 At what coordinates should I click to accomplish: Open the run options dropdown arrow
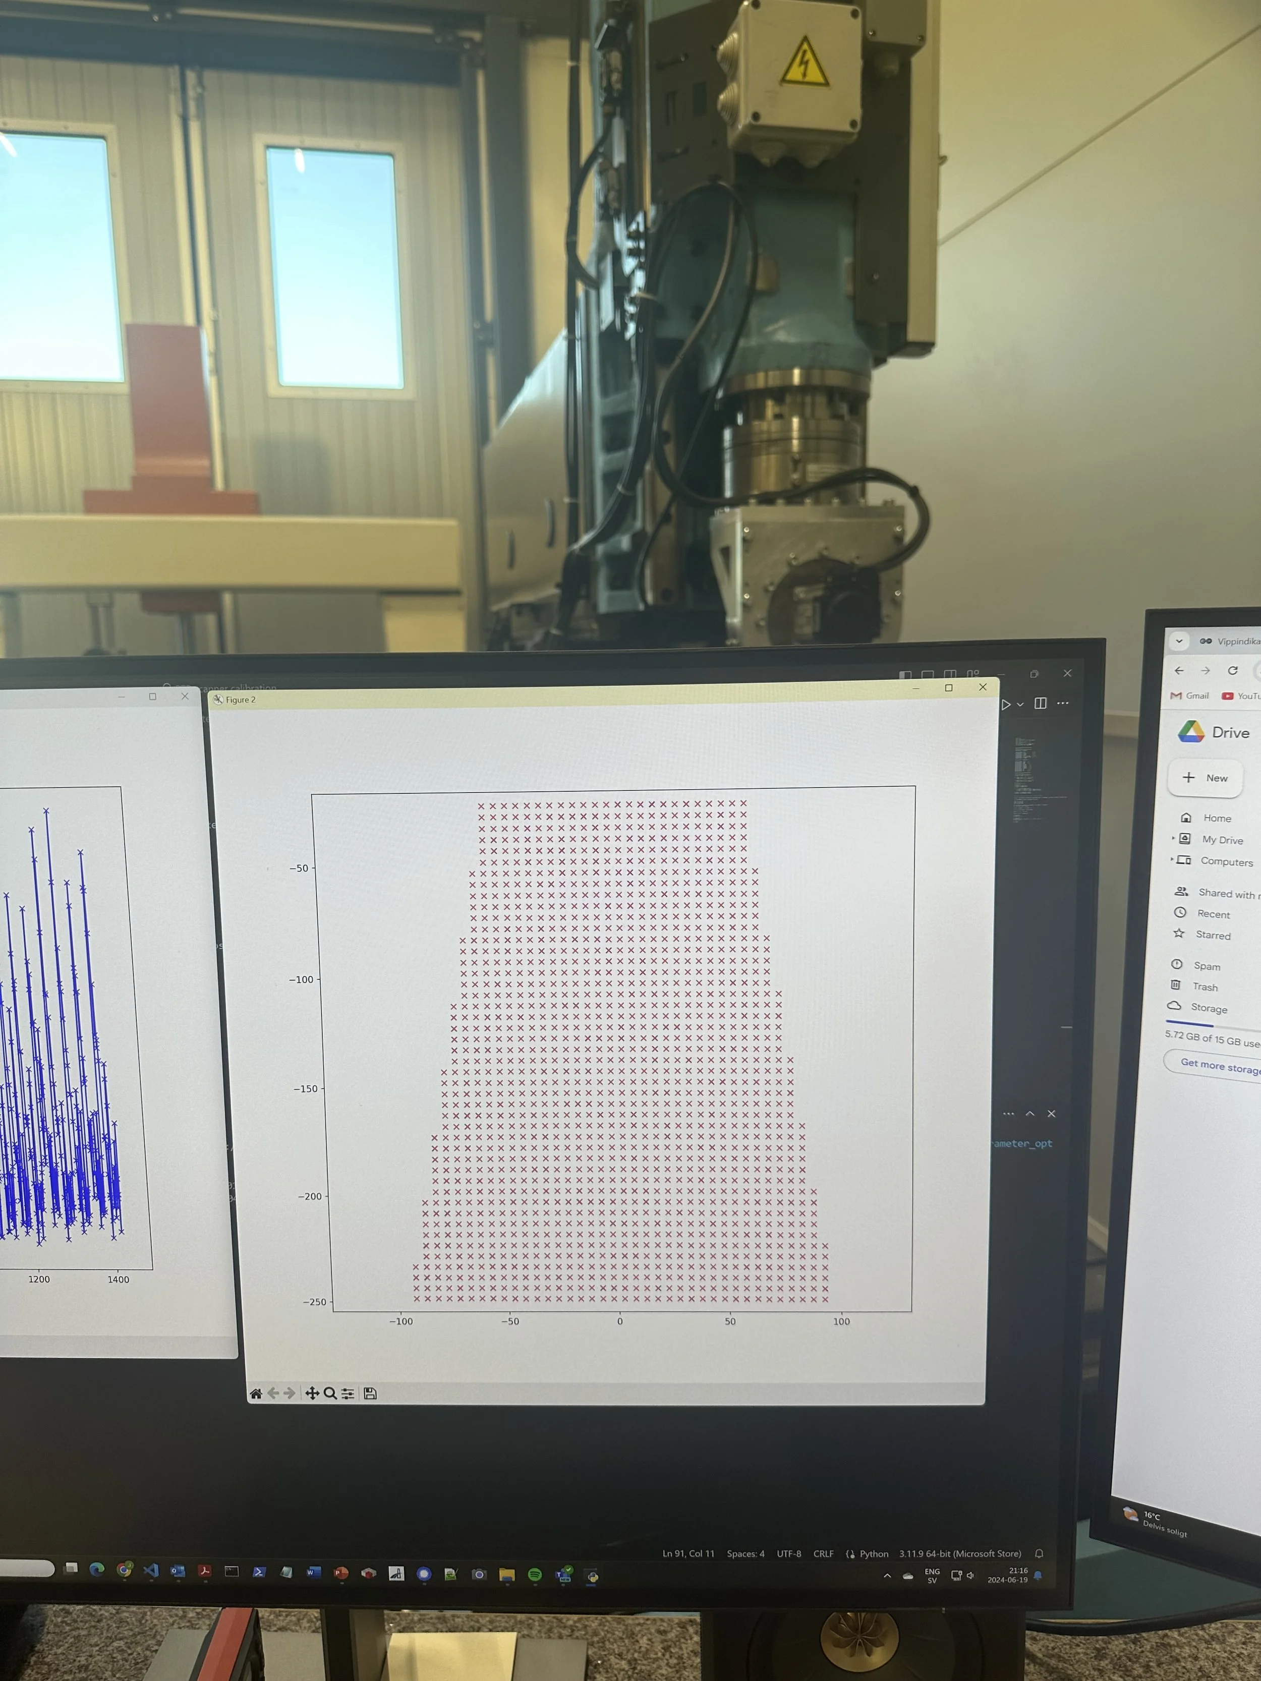click(1020, 705)
